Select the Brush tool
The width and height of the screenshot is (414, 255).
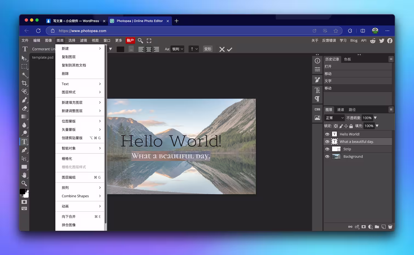(24, 100)
